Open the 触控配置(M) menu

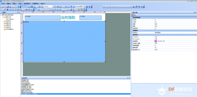(27, 4)
